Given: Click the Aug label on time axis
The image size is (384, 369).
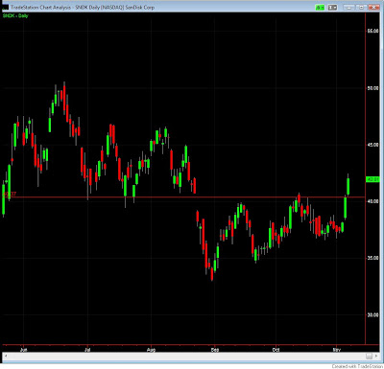Looking at the screenshot, I should coord(151,350).
